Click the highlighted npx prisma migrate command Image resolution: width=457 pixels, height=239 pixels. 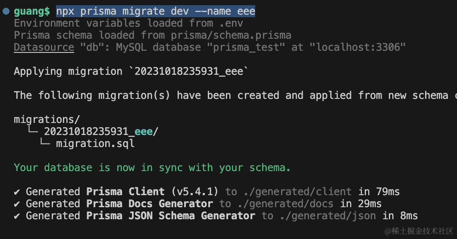156,11
